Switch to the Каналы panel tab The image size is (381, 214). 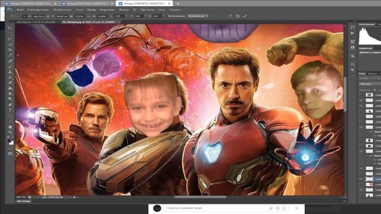(372, 74)
